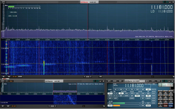The height and width of the screenshot is (109, 175).
Task: Select the 17 meter band keypad button
Action: [x=171, y=97]
